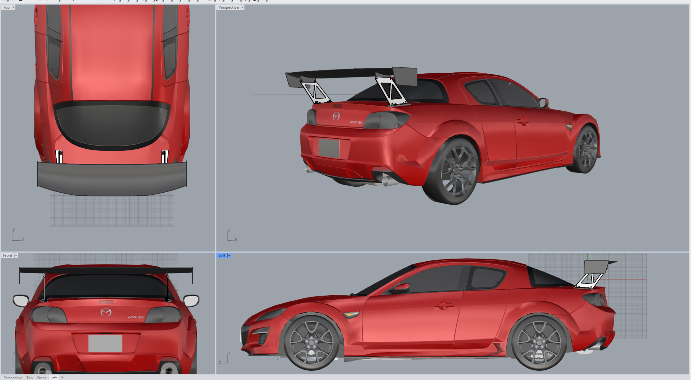Click the Front viewport title label

pyautogui.click(x=7, y=256)
